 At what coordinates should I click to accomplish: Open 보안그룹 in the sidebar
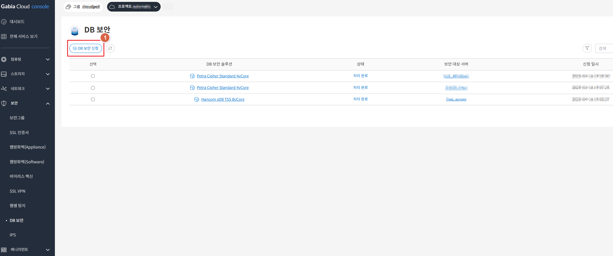(17, 118)
